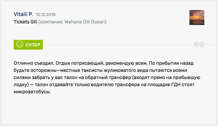
Task: Open the Vitalii P. author profile link
Action: 23,14
